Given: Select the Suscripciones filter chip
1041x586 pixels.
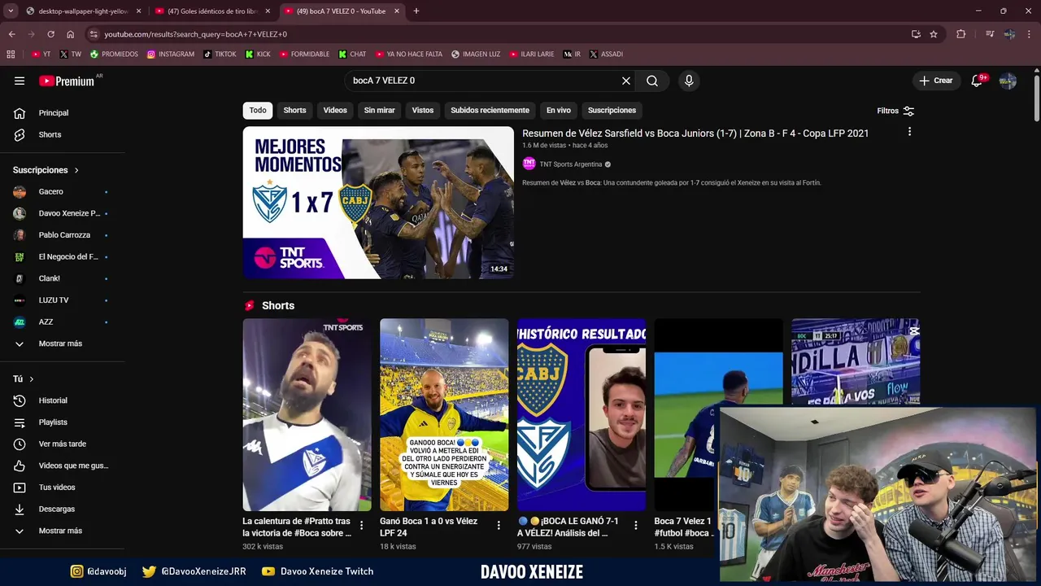Looking at the screenshot, I should point(612,110).
